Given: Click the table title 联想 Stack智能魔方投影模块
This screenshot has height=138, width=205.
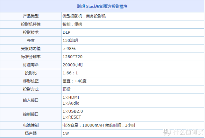Looking at the screenshot, I should point(102,6).
